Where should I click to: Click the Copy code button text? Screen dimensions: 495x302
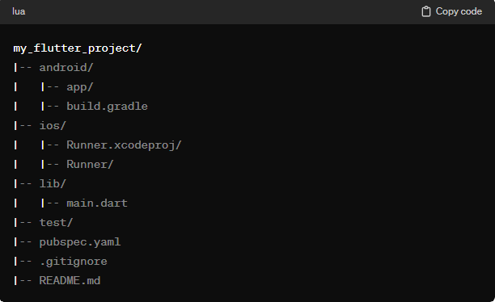(459, 11)
